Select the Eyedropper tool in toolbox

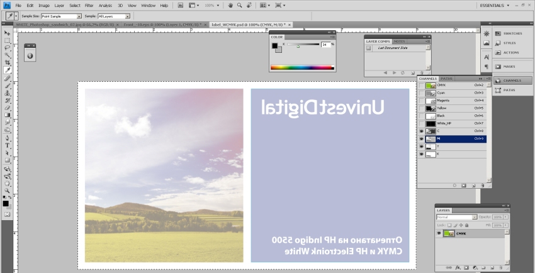pos(7,70)
